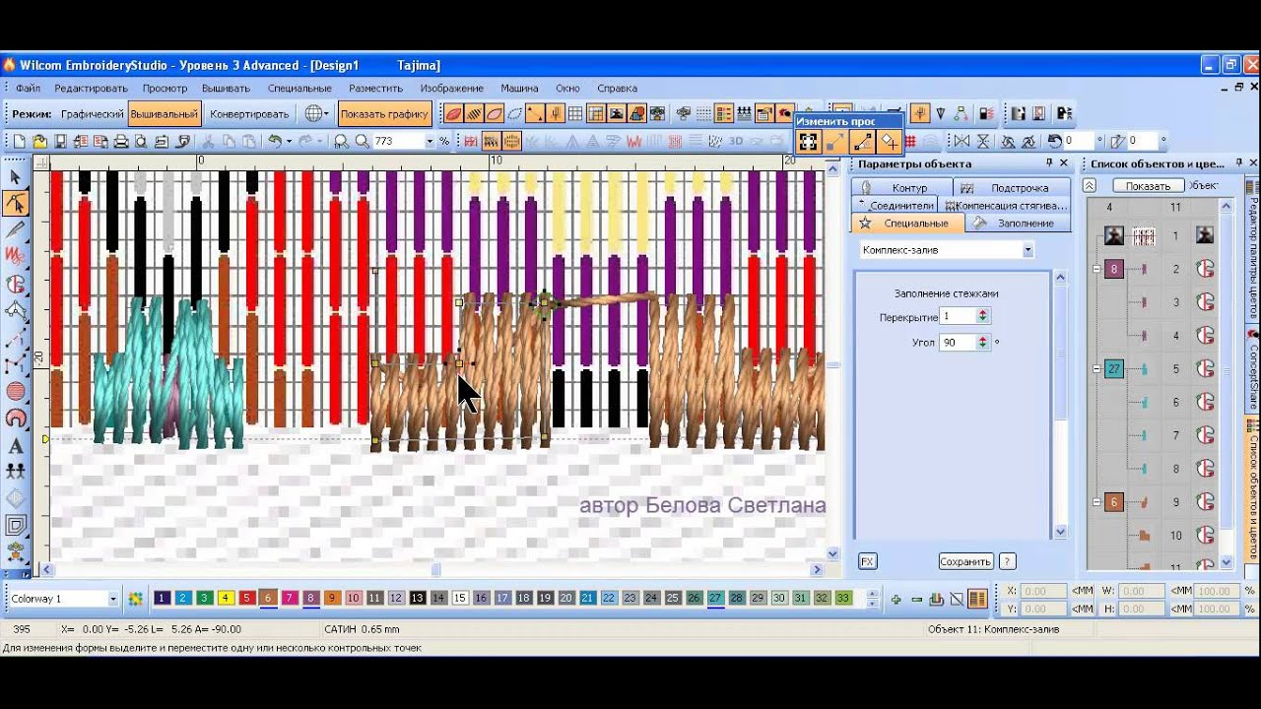The width and height of the screenshot is (1261, 709).
Task: Open the zoom percentage dropdown
Action: coord(430,141)
